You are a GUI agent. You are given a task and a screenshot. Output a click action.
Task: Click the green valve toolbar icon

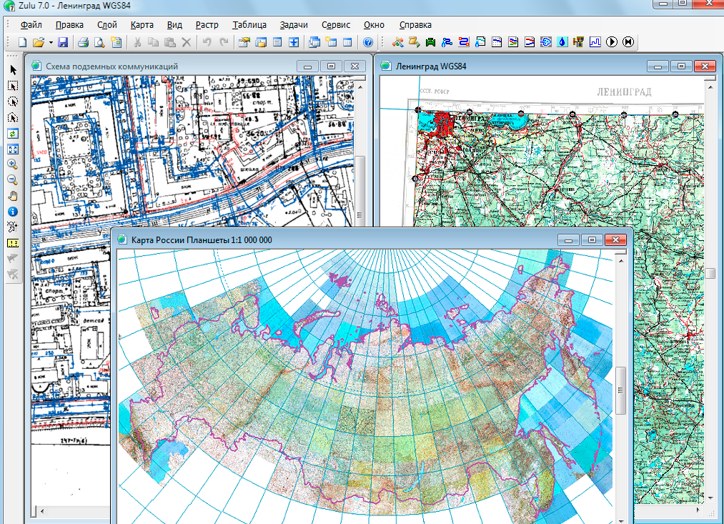430,42
